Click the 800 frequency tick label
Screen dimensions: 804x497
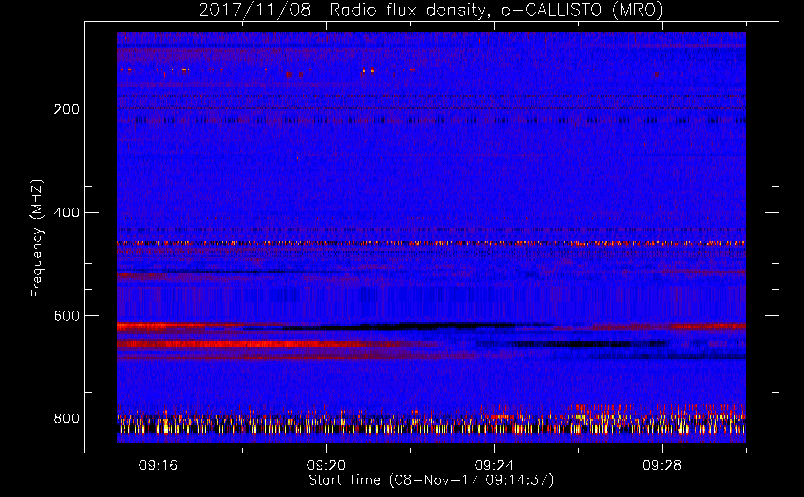point(67,419)
